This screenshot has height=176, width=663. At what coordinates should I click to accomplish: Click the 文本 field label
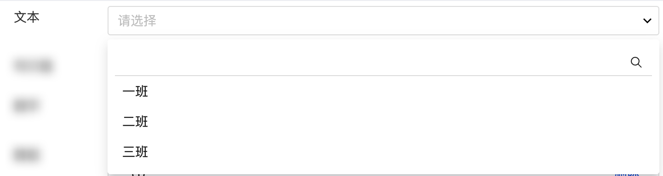pyautogui.click(x=27, y=18)
